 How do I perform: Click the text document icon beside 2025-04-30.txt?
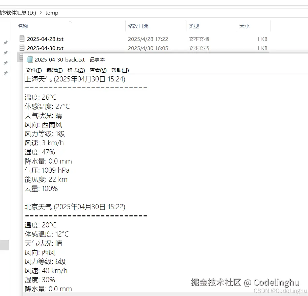[x=21, y=48]
